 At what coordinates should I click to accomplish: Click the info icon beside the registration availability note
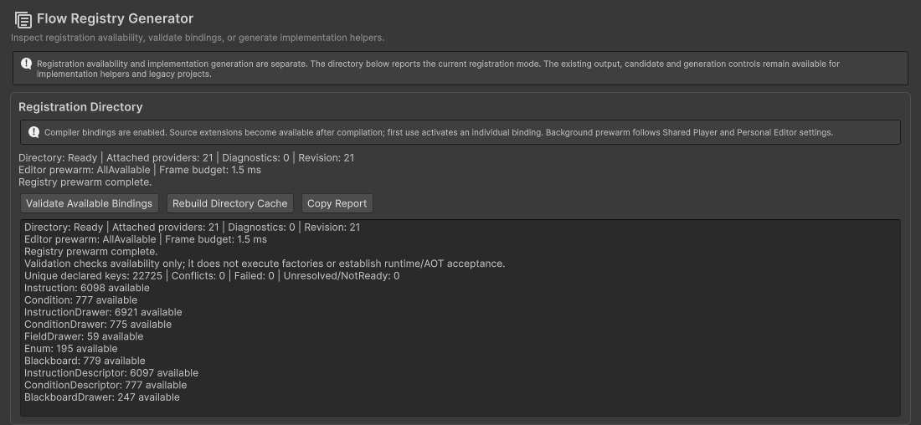point(27,64)
